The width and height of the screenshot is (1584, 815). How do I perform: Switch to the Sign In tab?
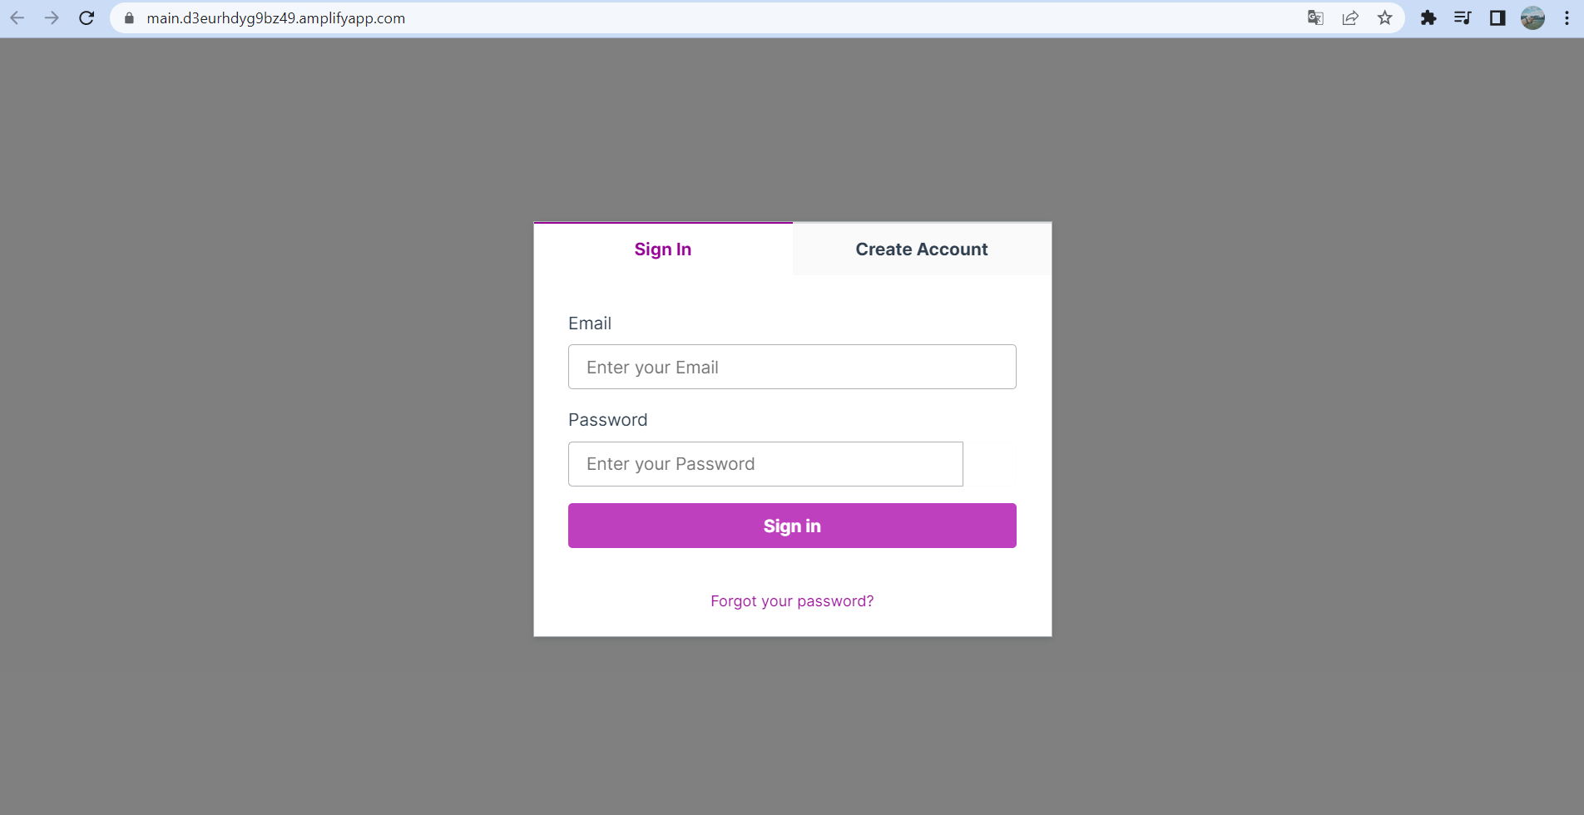tap(663, 249)
